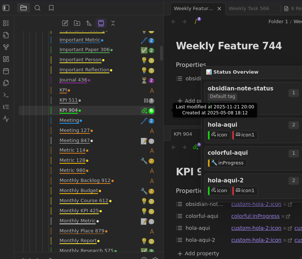Create a new note icon
This screenshot has width=302, height=259.
[x=65, y=23]
